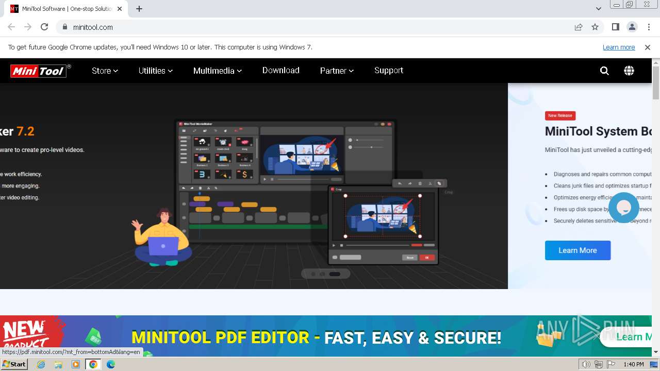The image size is (660, 371).
Task: Toggle the browser side panel icon
Action: click(x=616, y=27)
